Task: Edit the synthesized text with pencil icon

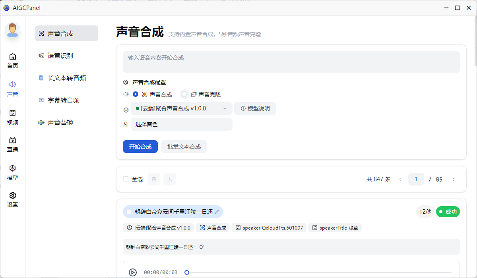Action: pyautogui.click(x=217, y=212)
